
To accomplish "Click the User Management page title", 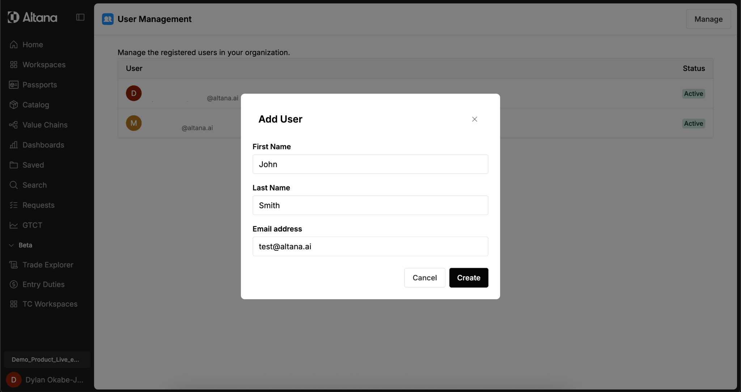I will [154, 19].
